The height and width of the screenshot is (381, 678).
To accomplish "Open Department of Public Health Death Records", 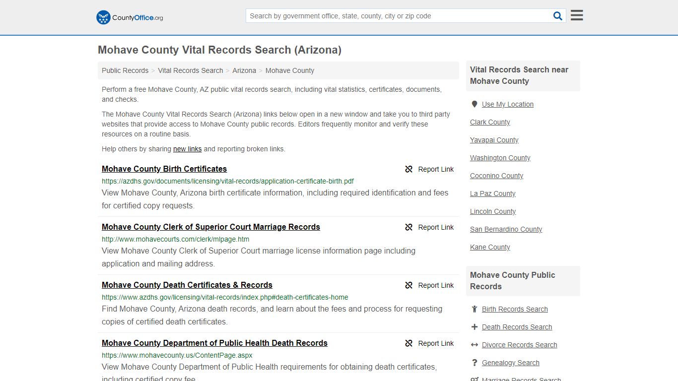I will 214,343.
